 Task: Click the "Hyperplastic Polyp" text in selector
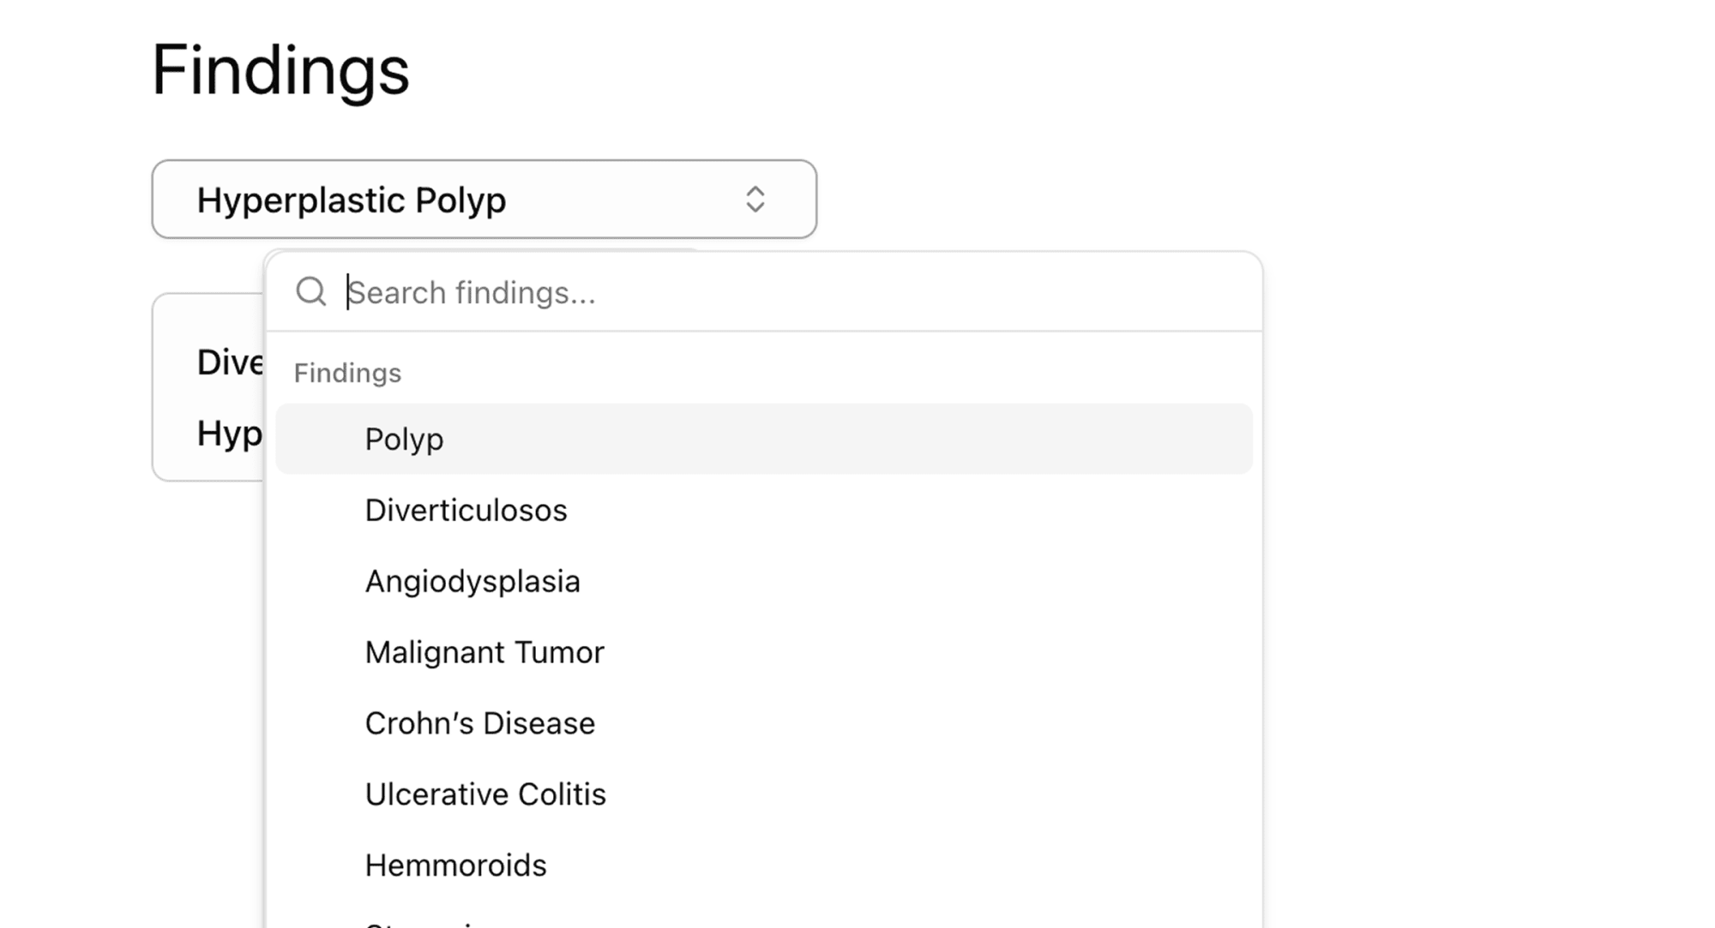[x=352, y=201]
